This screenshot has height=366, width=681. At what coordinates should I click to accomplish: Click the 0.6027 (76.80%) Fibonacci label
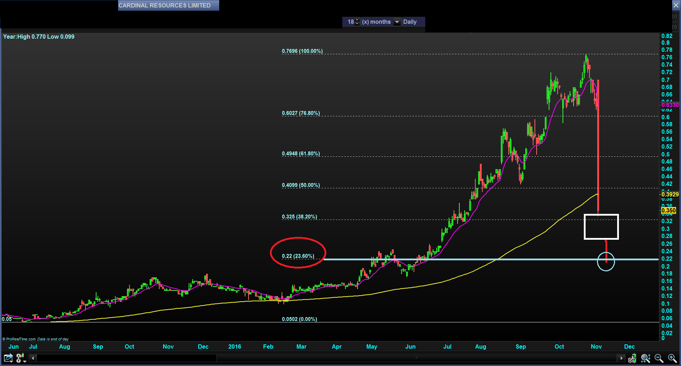pos(301,113)
